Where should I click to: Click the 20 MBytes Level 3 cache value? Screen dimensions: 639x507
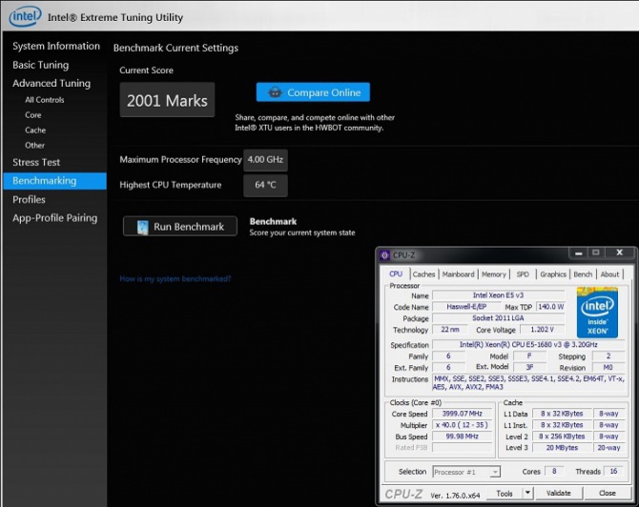point(562,448)
